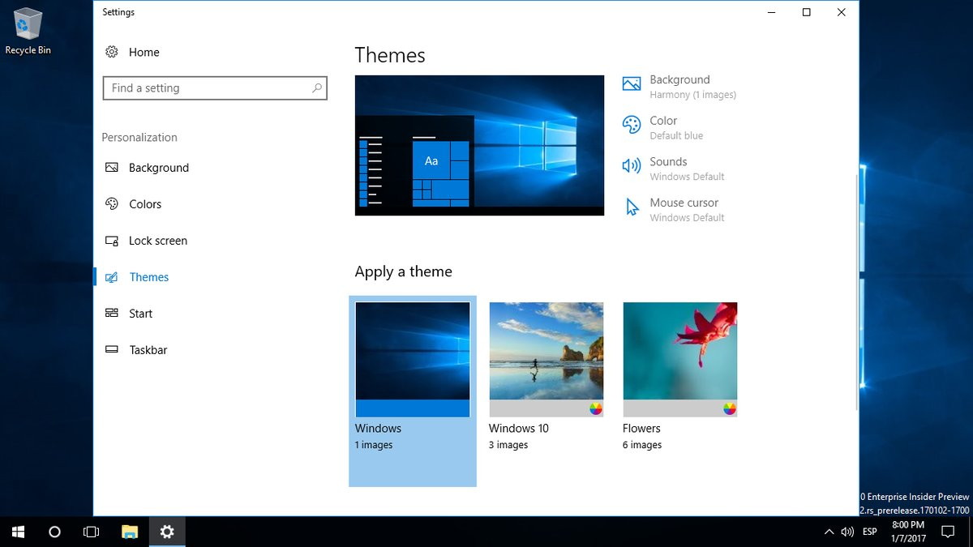
Task: Apply the Windows theme thumbnail
Action: point(413,359)
